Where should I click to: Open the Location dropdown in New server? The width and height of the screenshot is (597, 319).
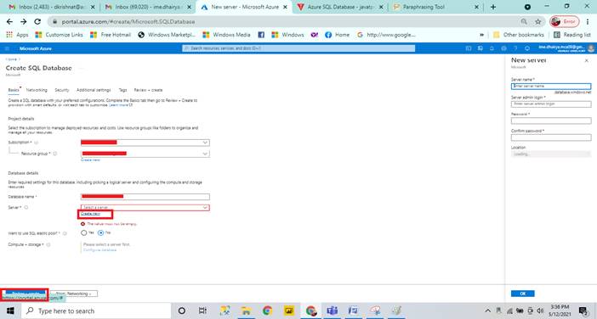pos(551,154)
